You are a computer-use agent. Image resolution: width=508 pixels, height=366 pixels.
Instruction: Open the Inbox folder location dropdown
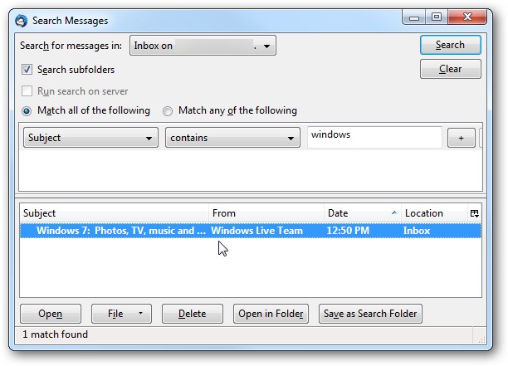203,46
